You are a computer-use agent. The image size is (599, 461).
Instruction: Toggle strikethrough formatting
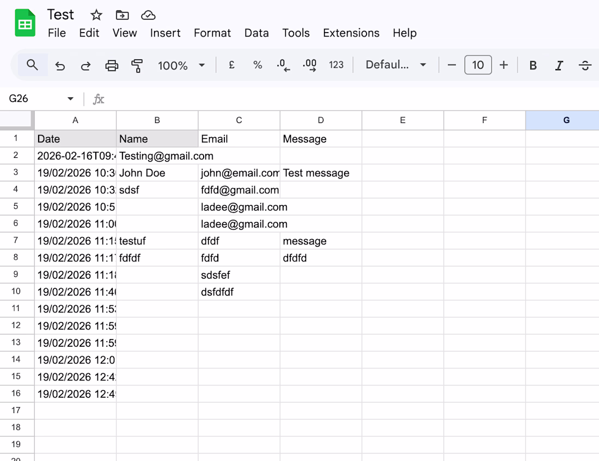[585, 65]
